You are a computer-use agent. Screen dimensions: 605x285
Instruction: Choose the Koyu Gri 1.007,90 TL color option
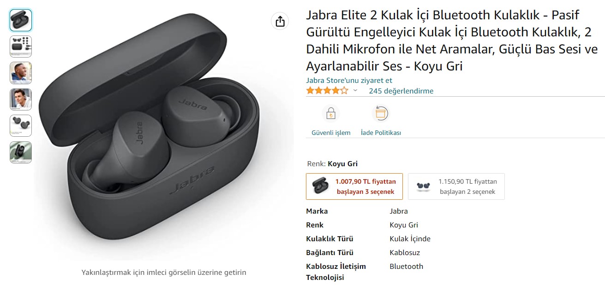tap(354, 186)
